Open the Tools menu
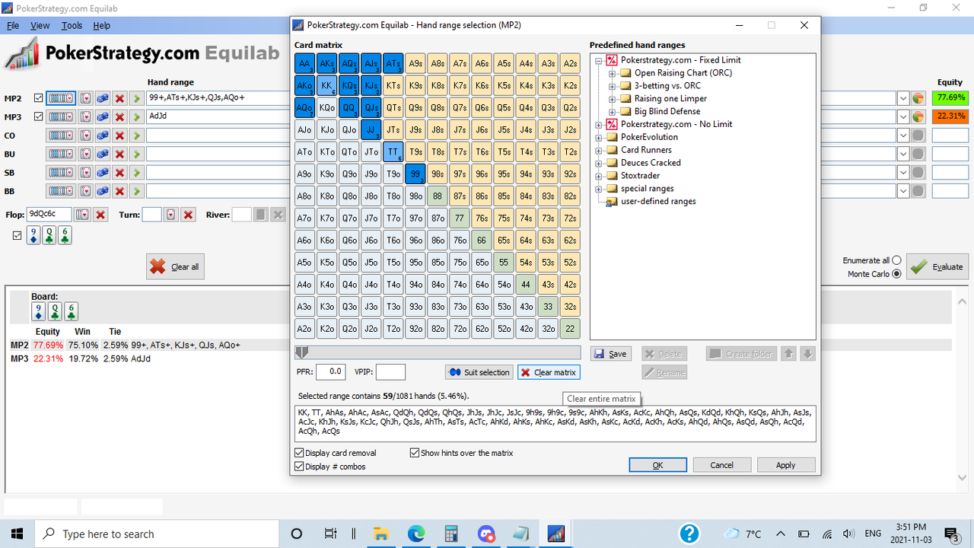 click(x=72, y=25)
